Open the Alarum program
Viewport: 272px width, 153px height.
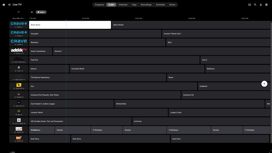(x=49, y=69)
